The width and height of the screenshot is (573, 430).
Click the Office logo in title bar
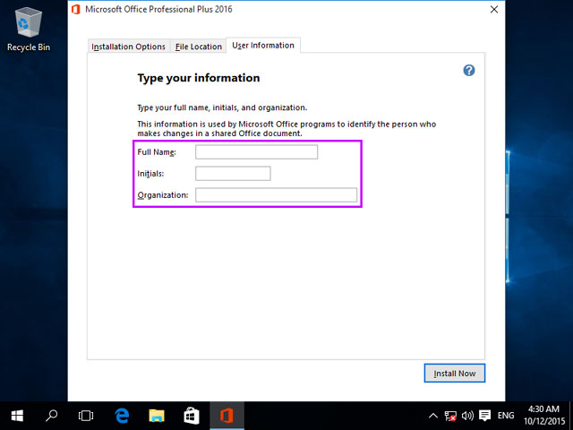point(76,10)
